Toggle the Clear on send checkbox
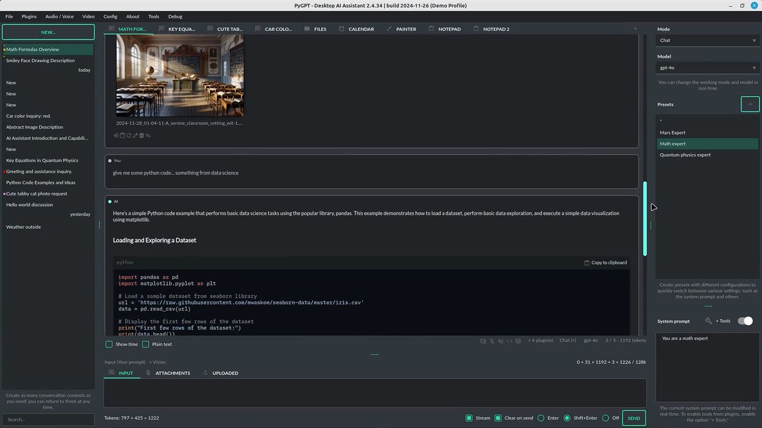This screenshot has width=762, height=428. (x=498, y=418)
